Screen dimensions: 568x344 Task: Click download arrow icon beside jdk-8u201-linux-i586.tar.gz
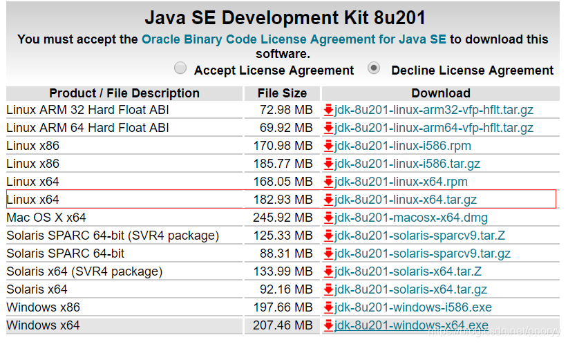pos(328,164)
